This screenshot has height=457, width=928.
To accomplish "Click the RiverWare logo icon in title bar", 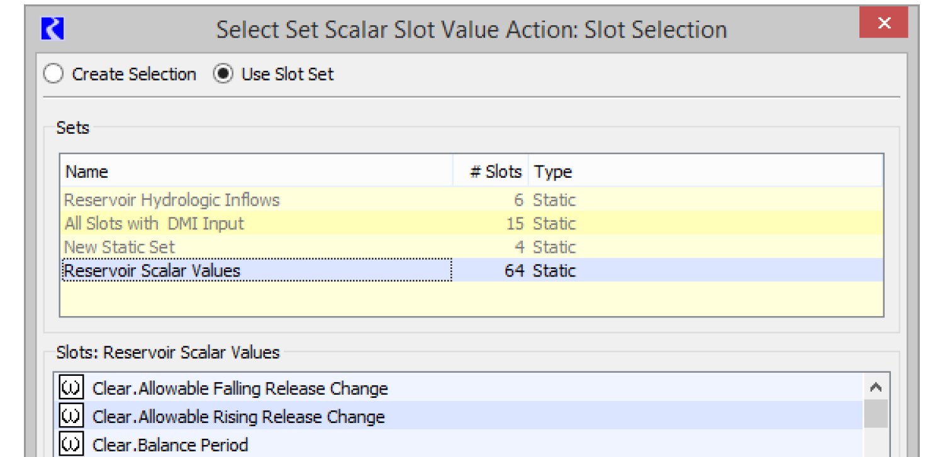I will pos(52,29).
